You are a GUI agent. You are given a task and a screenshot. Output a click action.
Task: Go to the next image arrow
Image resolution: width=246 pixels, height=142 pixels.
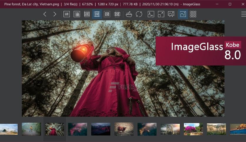click(55, 14)
